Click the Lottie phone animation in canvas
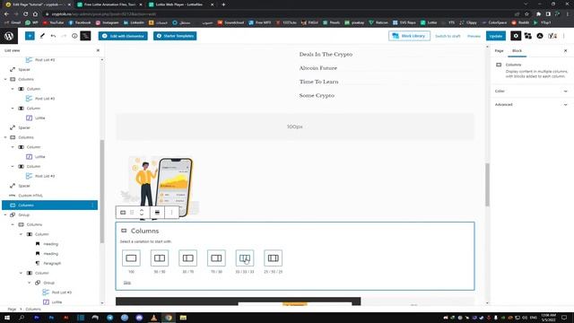This screenshot has width=574, height=323. click(x=160, y=187)
